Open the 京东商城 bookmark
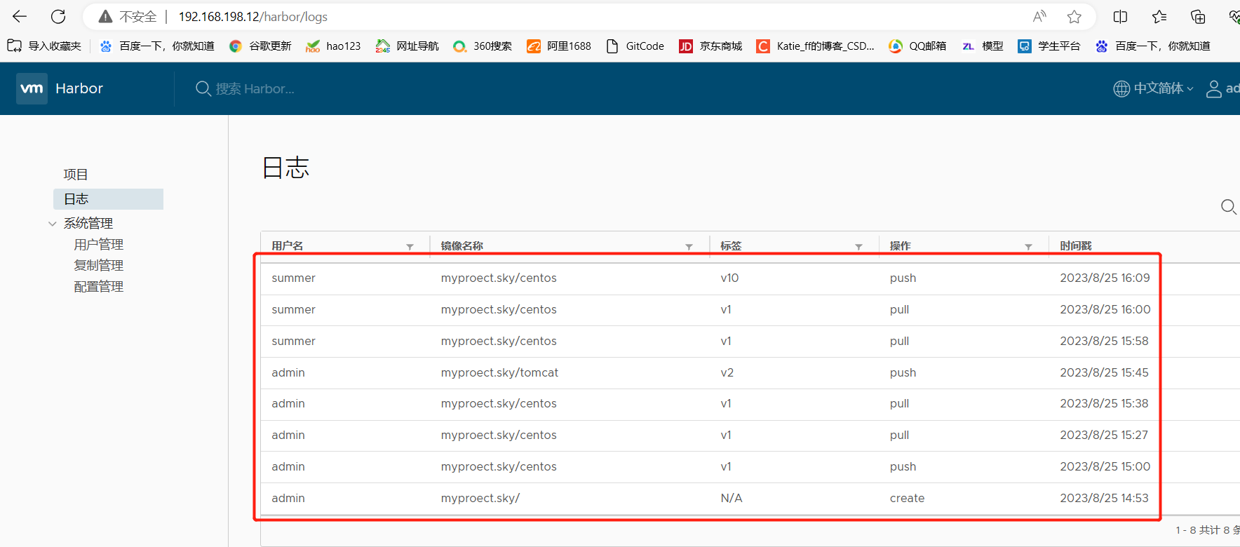The height and width of the screenshot is (547, 1240). [710, 46]
